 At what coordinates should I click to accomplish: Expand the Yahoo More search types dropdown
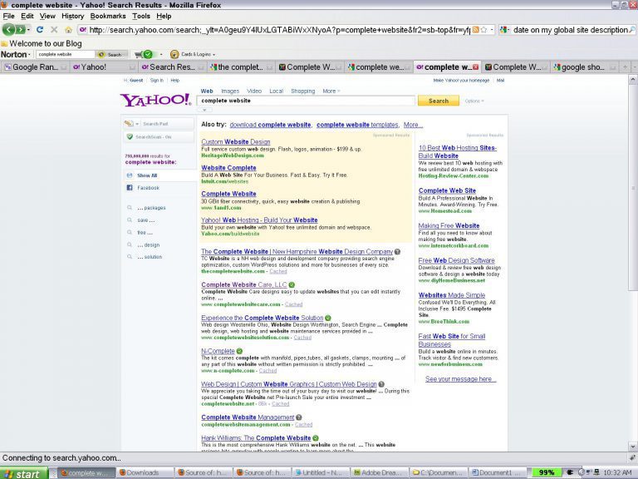click(331, 91)
